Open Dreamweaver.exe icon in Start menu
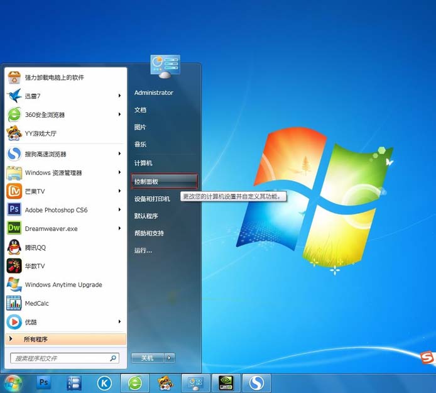This screenshot has height=393, width=436. 14,228
